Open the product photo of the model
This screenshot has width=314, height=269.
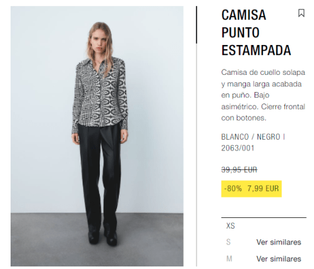coord(97,136)
